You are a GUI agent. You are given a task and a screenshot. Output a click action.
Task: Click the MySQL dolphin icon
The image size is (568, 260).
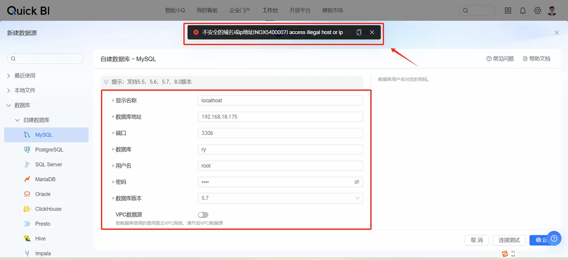[27, 135]
